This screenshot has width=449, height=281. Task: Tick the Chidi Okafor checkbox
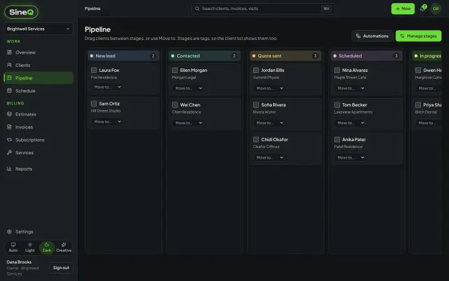pos(256,140)
